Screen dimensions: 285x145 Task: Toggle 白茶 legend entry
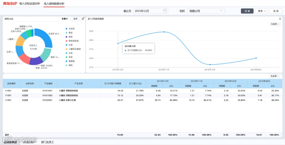(69, 53)
